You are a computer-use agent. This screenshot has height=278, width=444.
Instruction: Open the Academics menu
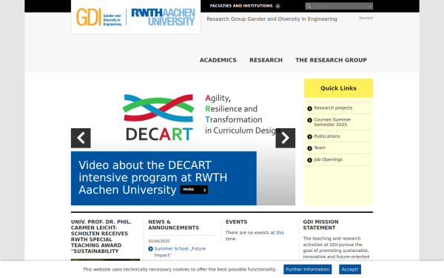point(218,60)
